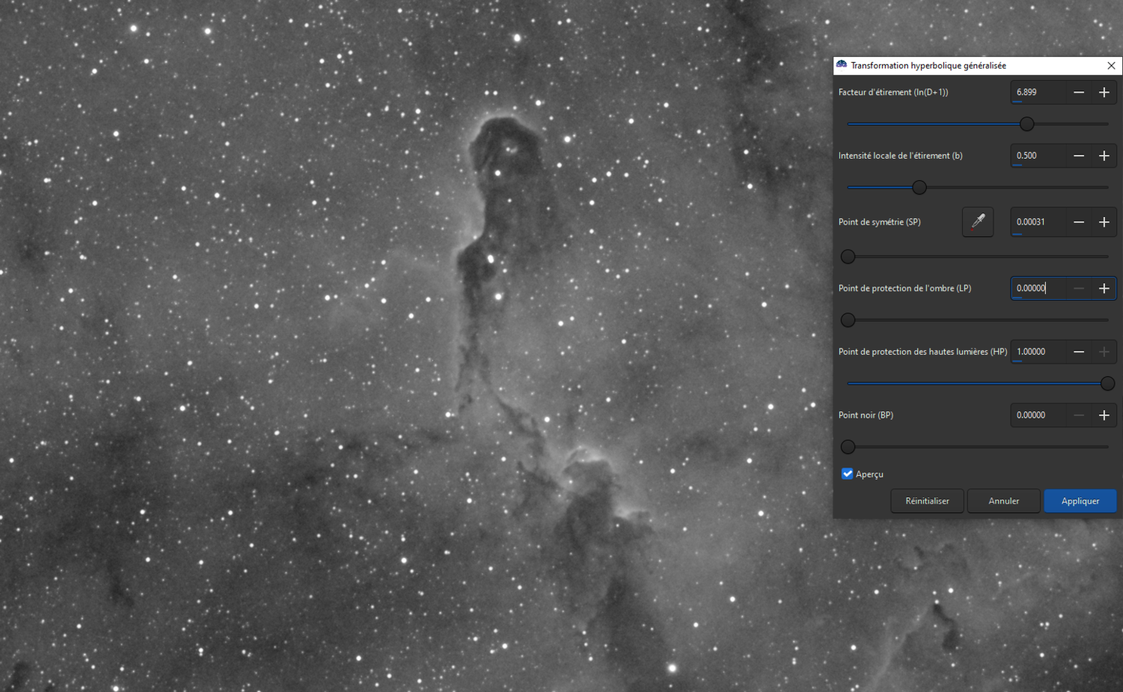1123x692 pixels.
Task: Increase shadow protection point (LP) value
Action: (1104, 288)
